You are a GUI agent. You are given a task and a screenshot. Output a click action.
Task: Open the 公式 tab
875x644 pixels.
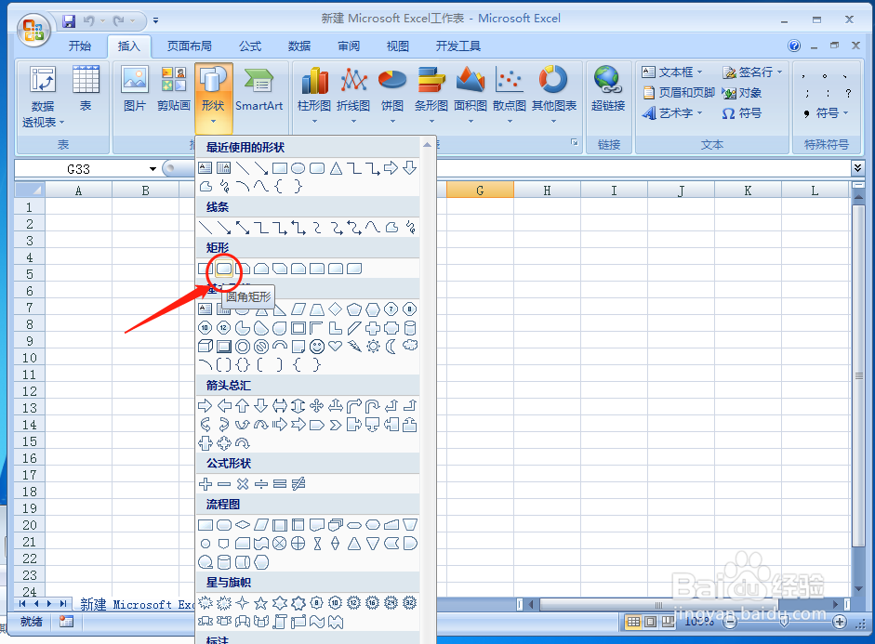(x=250, y=46)
